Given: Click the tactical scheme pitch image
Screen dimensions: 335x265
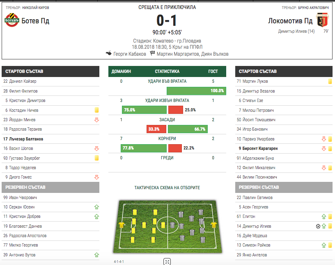Looking at the screenshot, I should [x=167, y=226].
